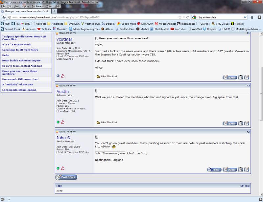Quick reply icon on Austin's post

tap(247, 123)
